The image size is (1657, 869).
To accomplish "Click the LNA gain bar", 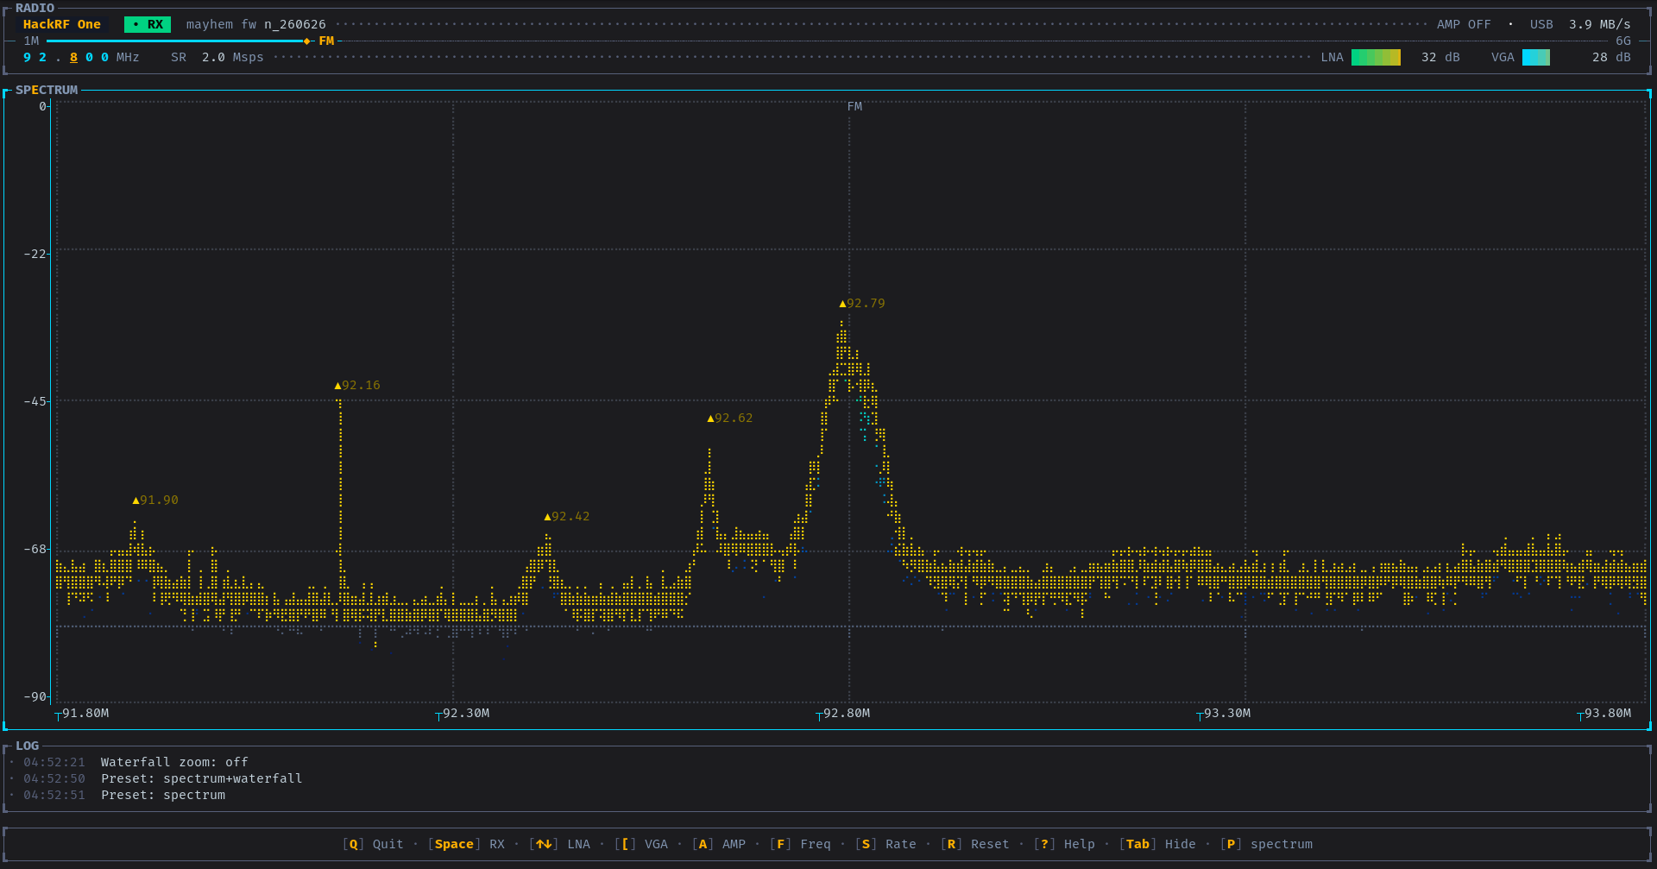I will click(1376, 58).
